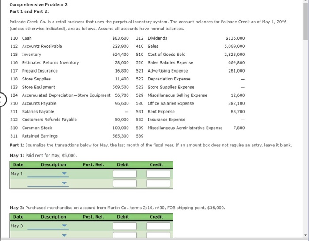Click the May 3 date cell

tap(17, 226)
